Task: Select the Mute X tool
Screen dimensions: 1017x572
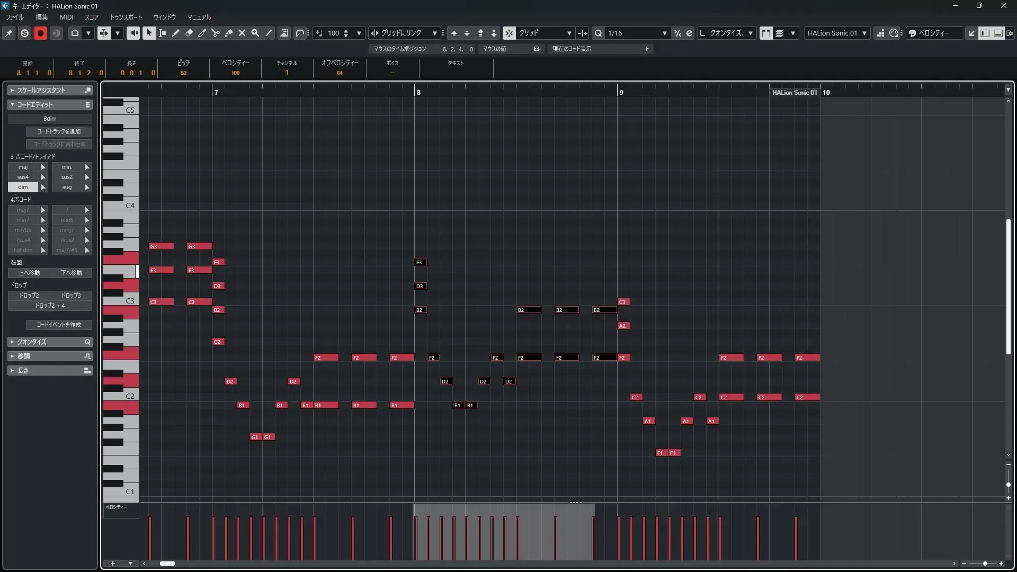Action: click(242, 33)
